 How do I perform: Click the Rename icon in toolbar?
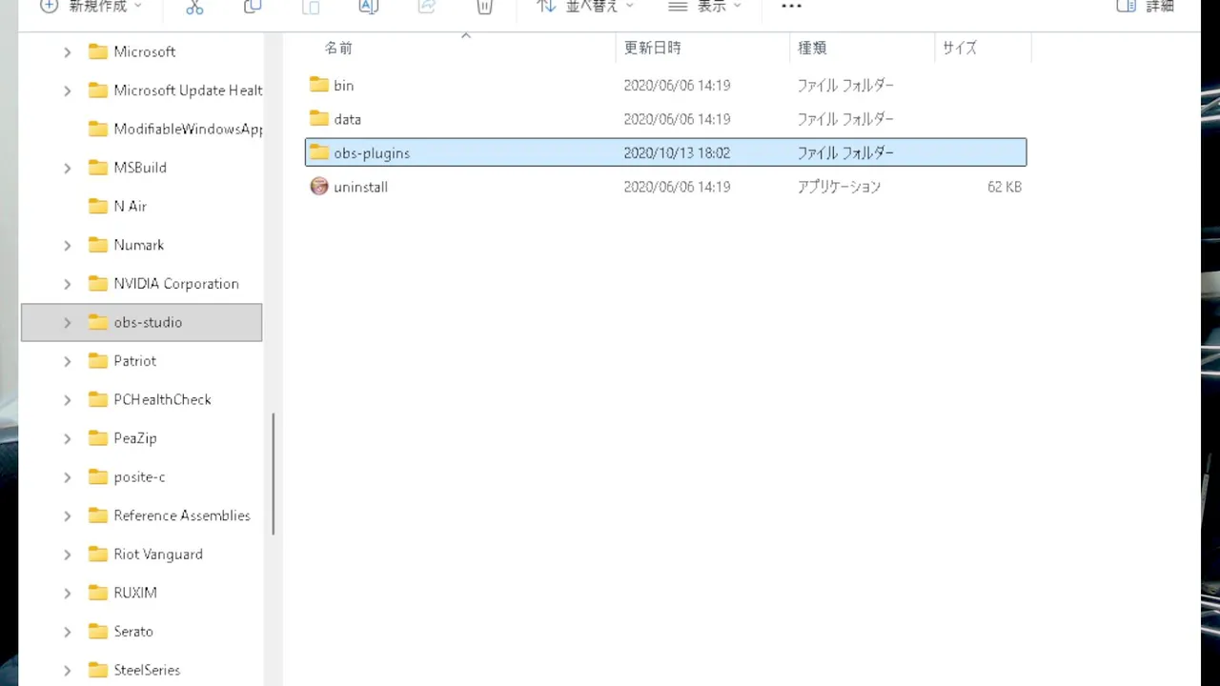pyautogui.click(x=369, y=7)
